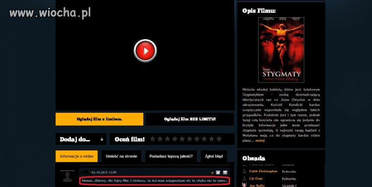Give the film a one-star rating

153,139
